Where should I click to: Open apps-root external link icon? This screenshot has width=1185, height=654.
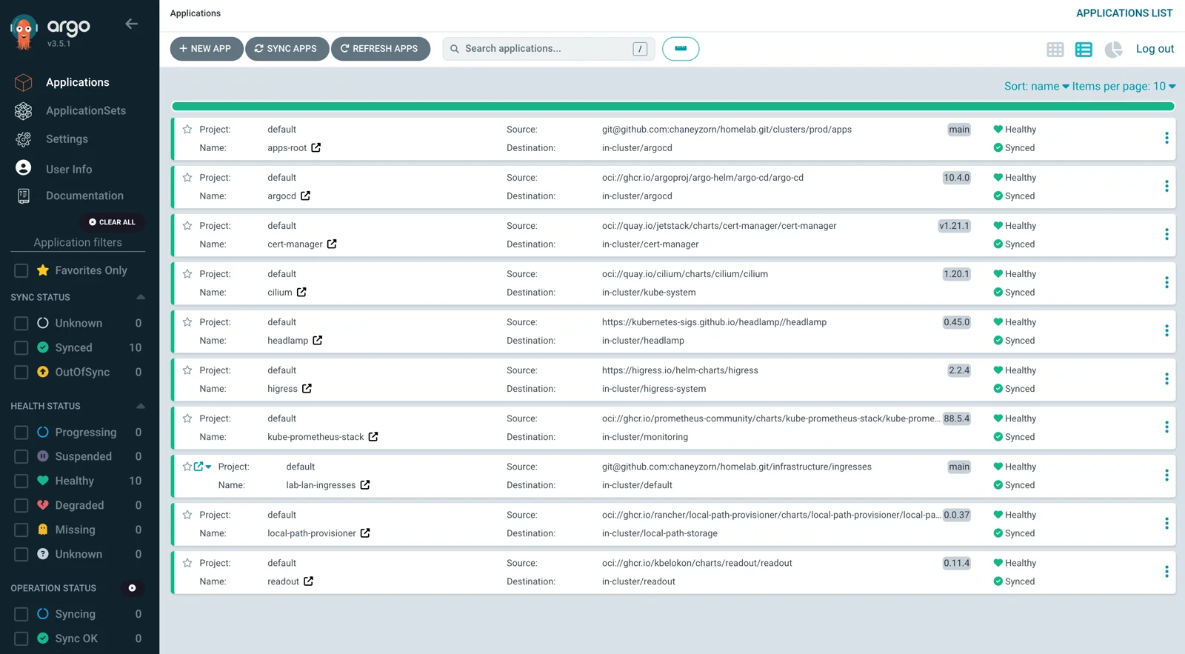tap(316, 147)
